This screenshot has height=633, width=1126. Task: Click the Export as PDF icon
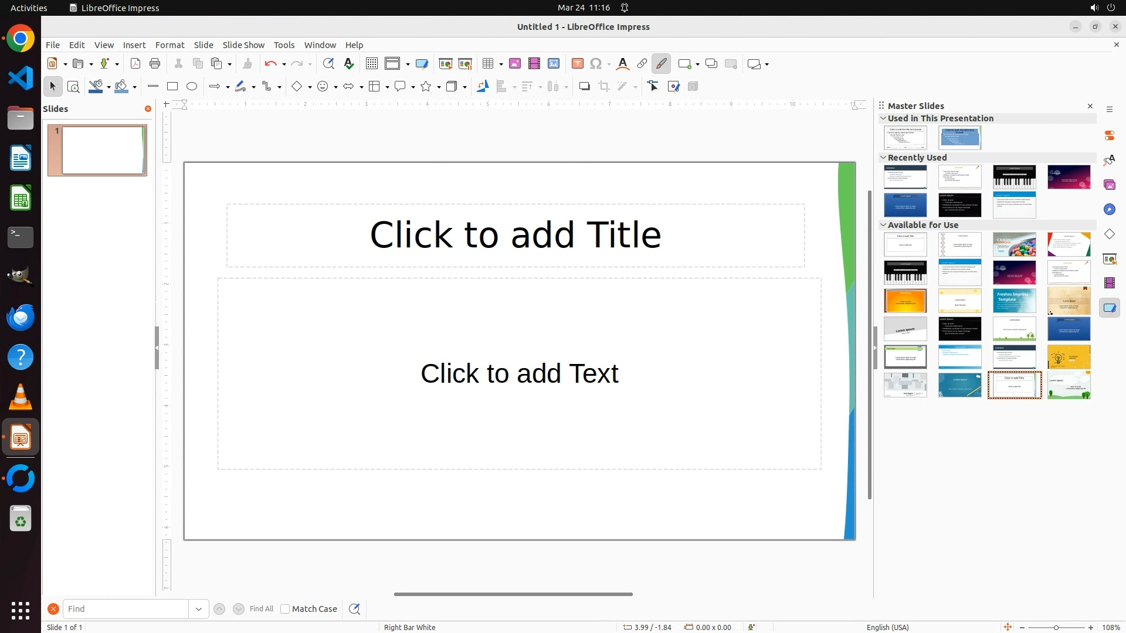pos(135,63)
